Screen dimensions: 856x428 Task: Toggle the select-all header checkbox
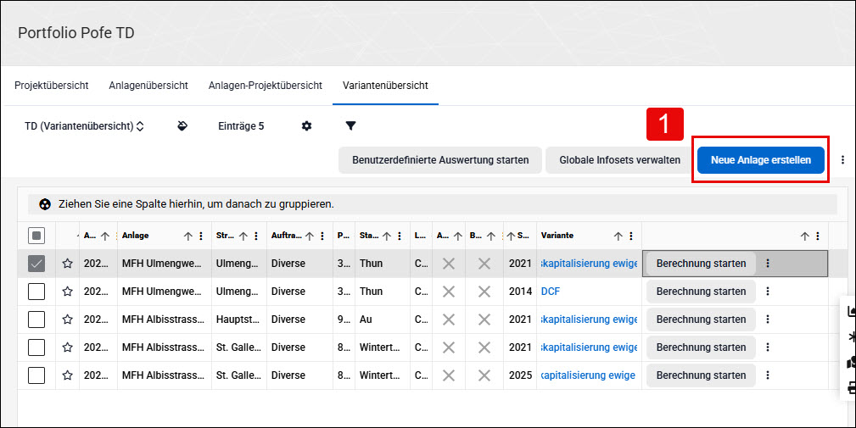pos(36,236)
